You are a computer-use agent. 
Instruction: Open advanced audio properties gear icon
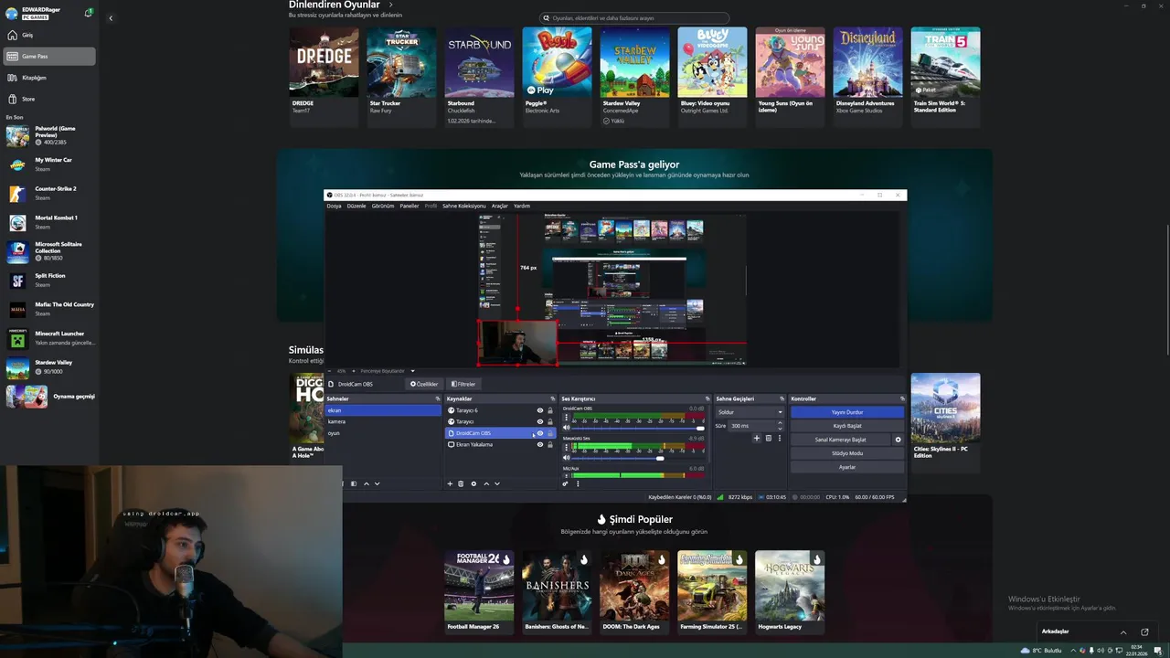(565, 483)
